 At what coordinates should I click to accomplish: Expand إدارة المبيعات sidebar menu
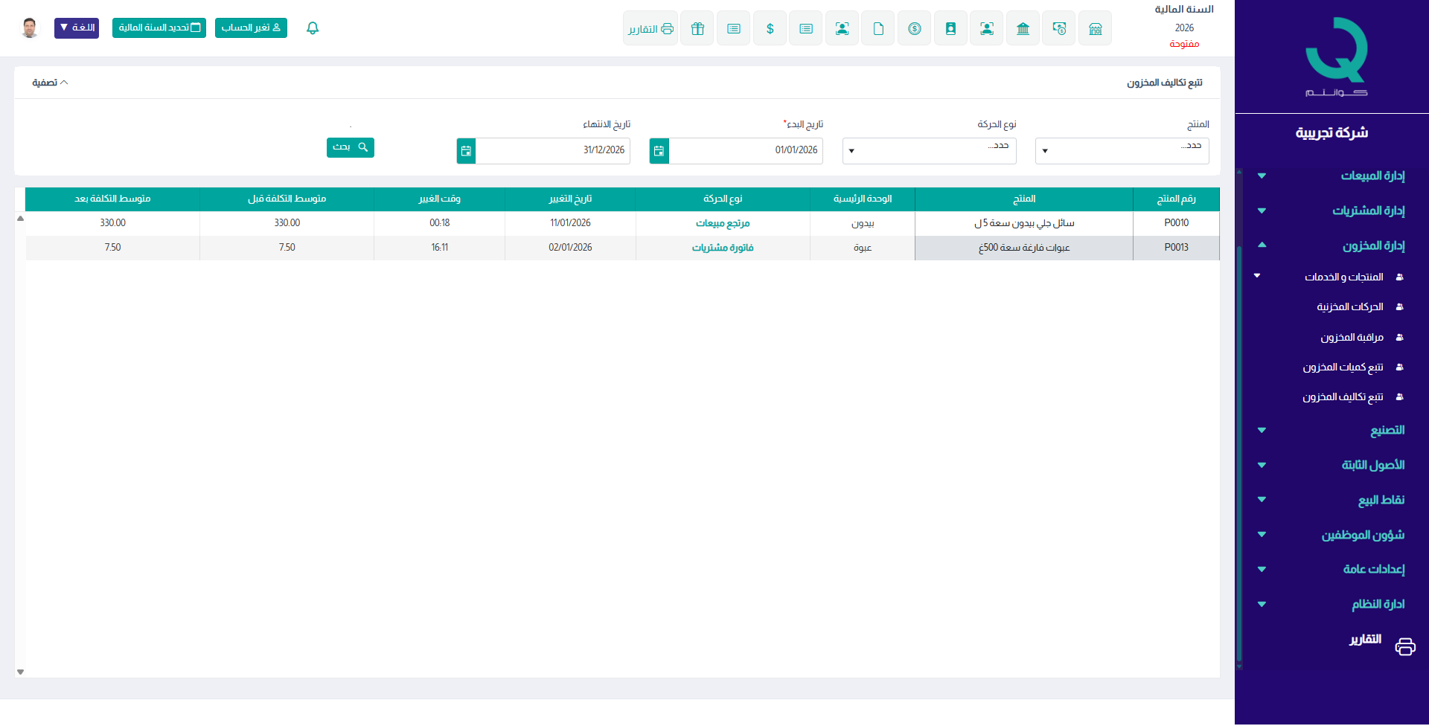click(1372, 176)
